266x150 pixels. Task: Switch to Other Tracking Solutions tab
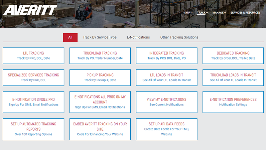point(179,37)
